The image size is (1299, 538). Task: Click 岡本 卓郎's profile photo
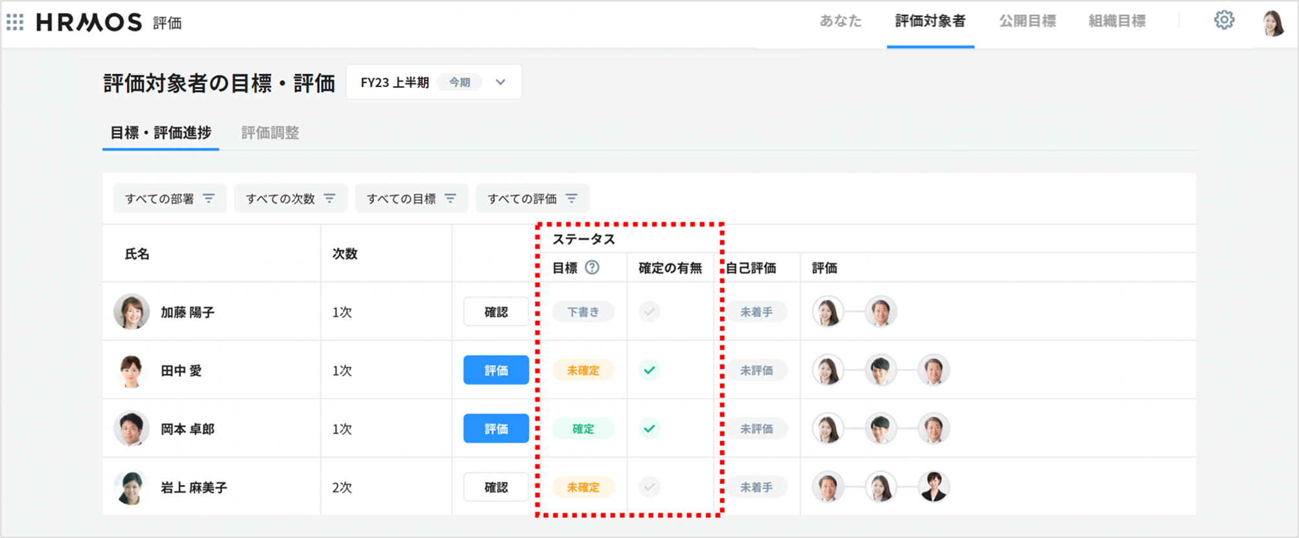tap(132, 429)
